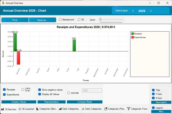
Task: Switch to the I/E Barchart tab
Action: pos(9,109)
